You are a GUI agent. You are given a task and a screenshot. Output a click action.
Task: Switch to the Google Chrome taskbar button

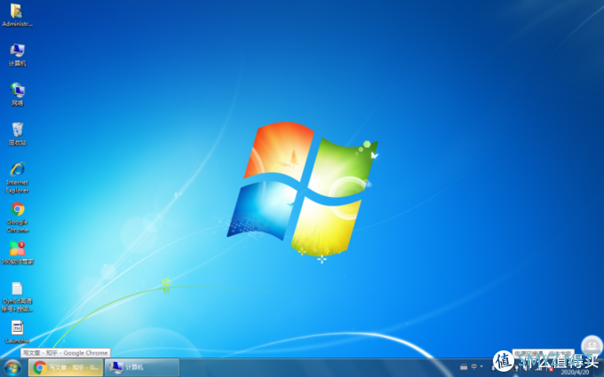[x=66, y=367]
